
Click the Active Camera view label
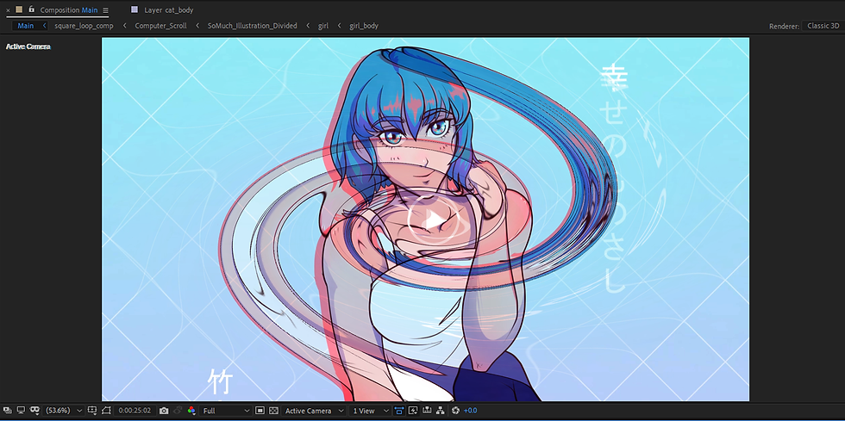tap(28, 46)
